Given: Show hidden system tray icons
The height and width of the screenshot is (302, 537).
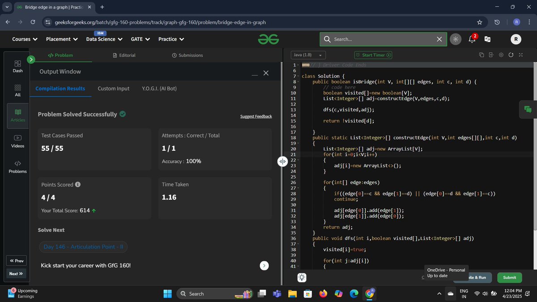Looking at the screenshot, I should click(439, 293).
